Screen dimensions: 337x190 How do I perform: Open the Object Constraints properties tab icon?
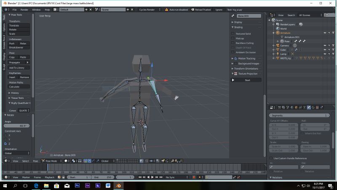300,107
